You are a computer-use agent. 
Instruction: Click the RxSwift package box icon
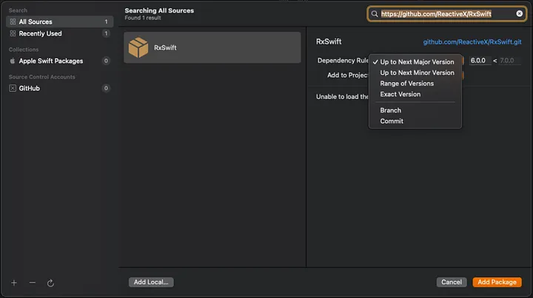pos(138,47)
